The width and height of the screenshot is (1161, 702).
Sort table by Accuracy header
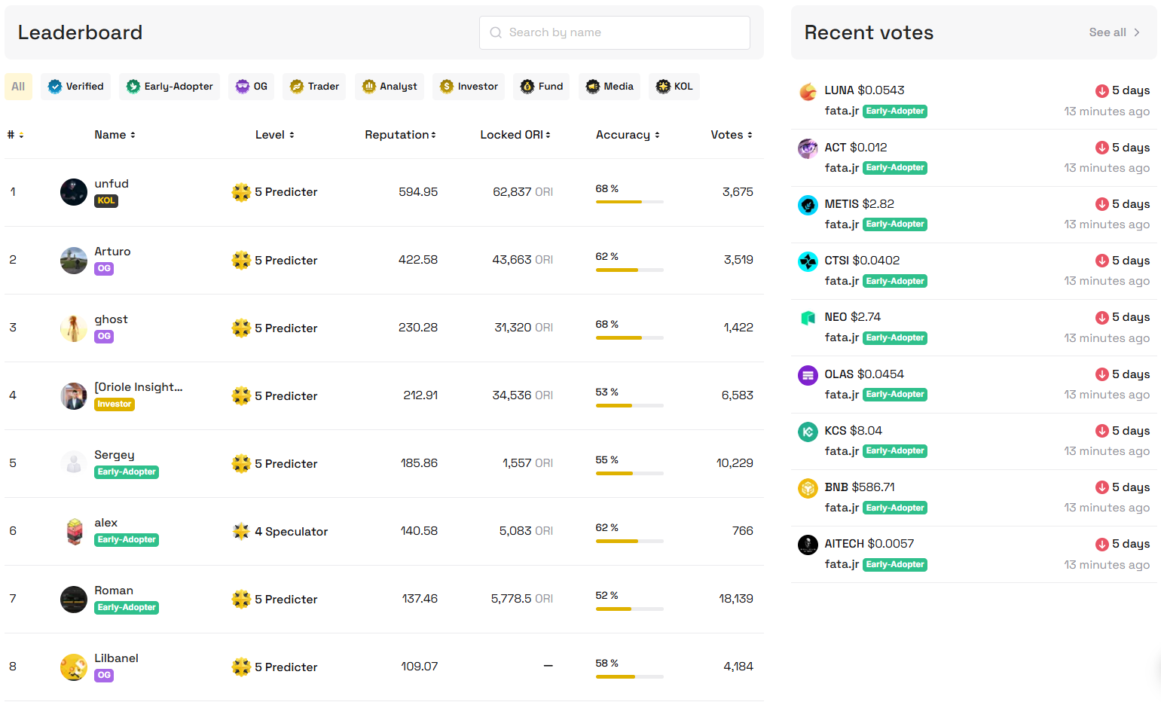(x=628, y=135)
